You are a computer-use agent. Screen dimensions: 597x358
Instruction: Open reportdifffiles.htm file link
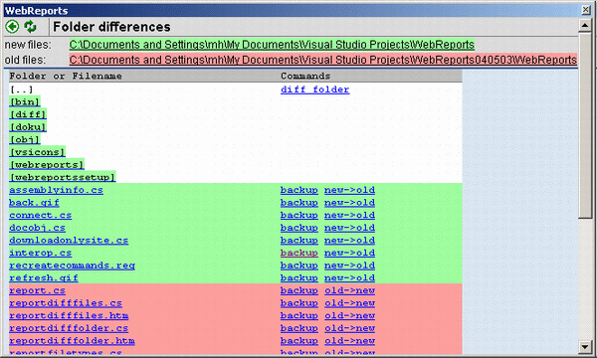click(x=69, y=315)
